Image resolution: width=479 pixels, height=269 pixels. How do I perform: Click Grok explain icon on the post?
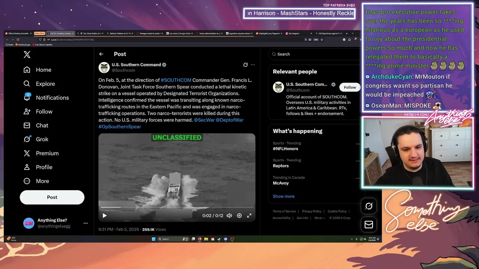point(245,65)
